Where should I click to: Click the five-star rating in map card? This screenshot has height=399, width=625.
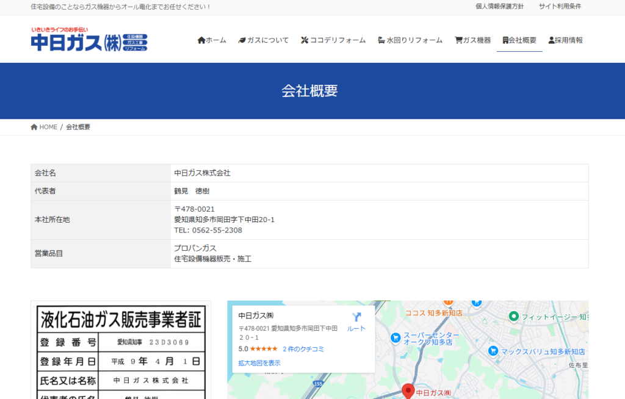[x=264, y=349]
